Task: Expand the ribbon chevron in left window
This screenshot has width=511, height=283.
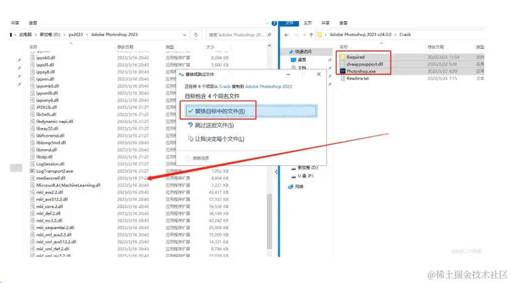Action: point(267,23)
